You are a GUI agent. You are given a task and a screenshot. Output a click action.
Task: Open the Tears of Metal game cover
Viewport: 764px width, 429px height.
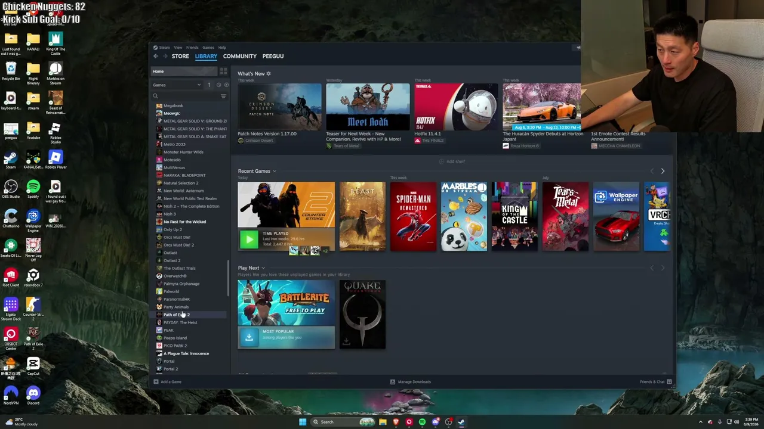(x=565, y=217)
